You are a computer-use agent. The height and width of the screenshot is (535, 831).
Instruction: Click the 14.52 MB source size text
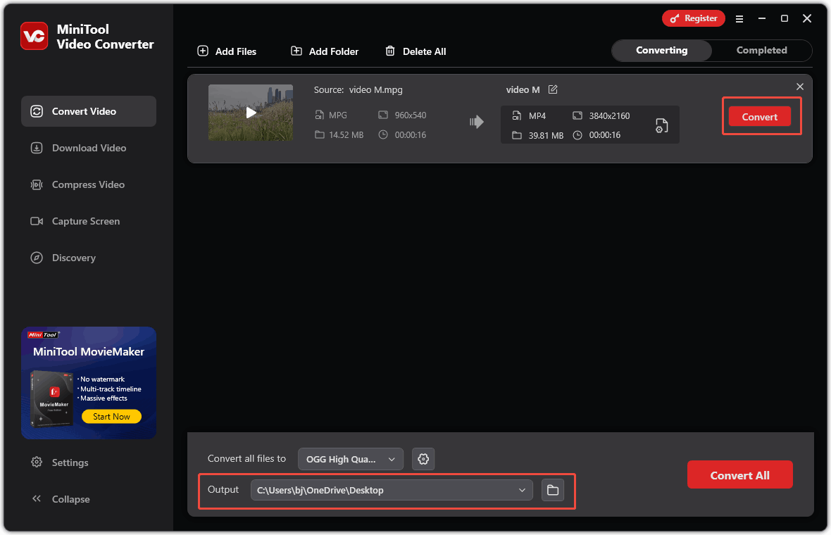tap(346, 134)
